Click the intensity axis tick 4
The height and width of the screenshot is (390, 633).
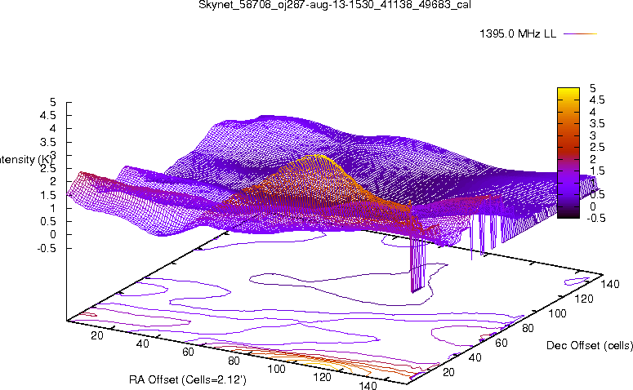(x=53, y=129)
